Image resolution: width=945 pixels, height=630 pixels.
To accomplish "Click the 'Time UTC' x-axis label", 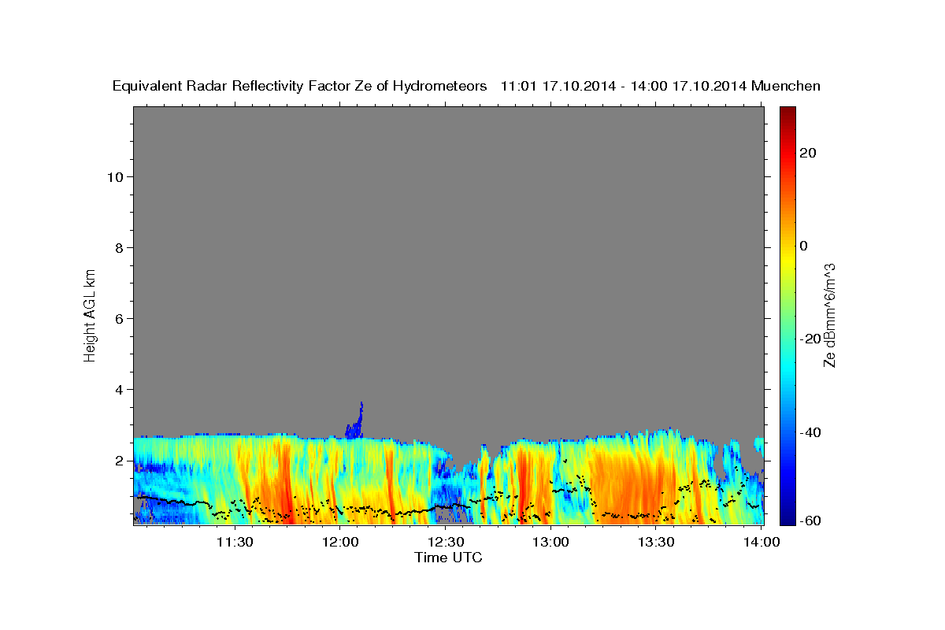I will tap(448, 558).
